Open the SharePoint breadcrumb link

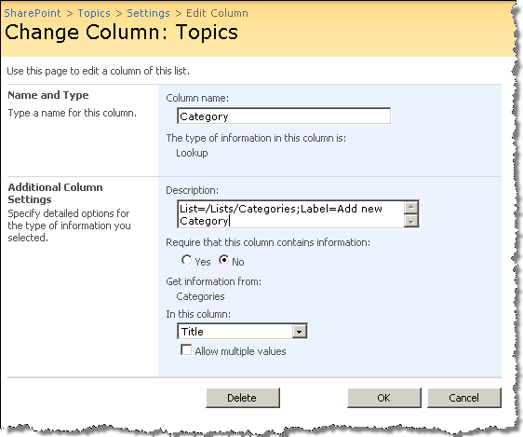33,13
